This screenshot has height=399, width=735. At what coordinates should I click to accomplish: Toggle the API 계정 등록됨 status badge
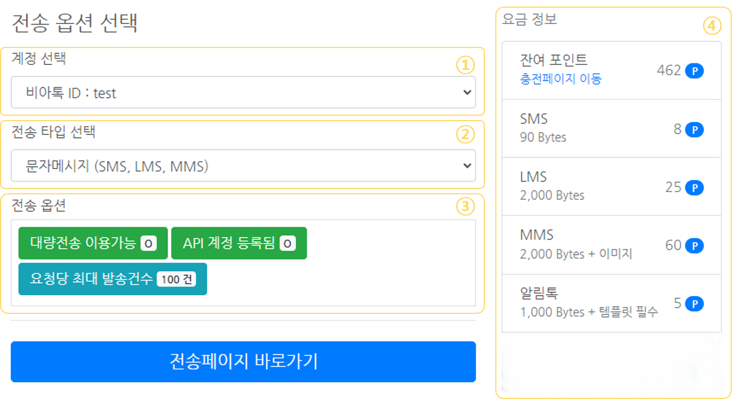click(x=239, y=243)
